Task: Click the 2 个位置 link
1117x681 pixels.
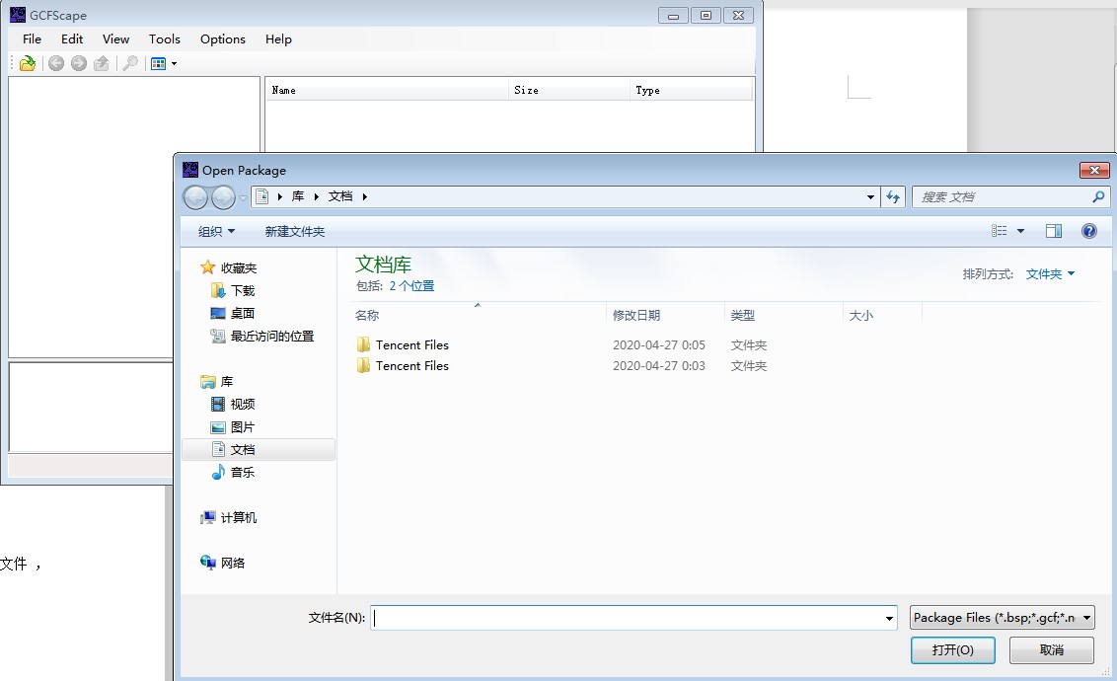Action: (411, 285)
